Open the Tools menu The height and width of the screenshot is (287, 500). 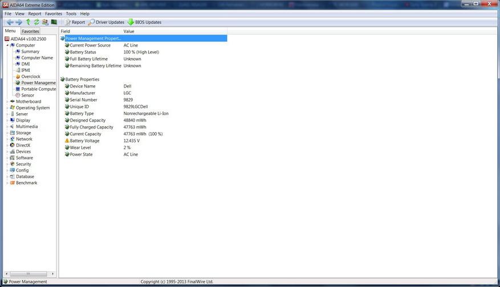tap(71, 14)
